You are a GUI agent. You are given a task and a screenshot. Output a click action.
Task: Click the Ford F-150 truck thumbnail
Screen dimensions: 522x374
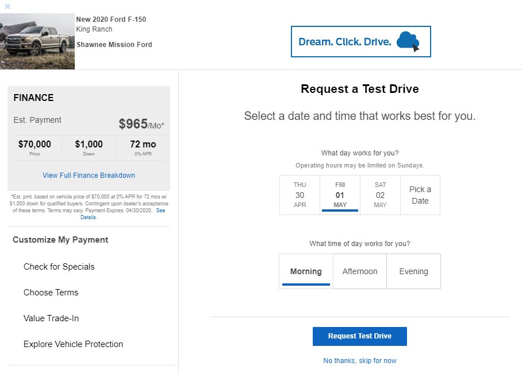(x=37, y=41)
